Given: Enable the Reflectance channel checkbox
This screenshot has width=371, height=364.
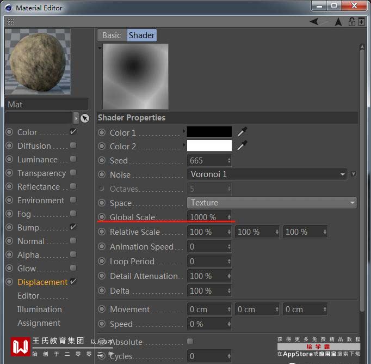Looking at the screenshot, I should 73,186.
